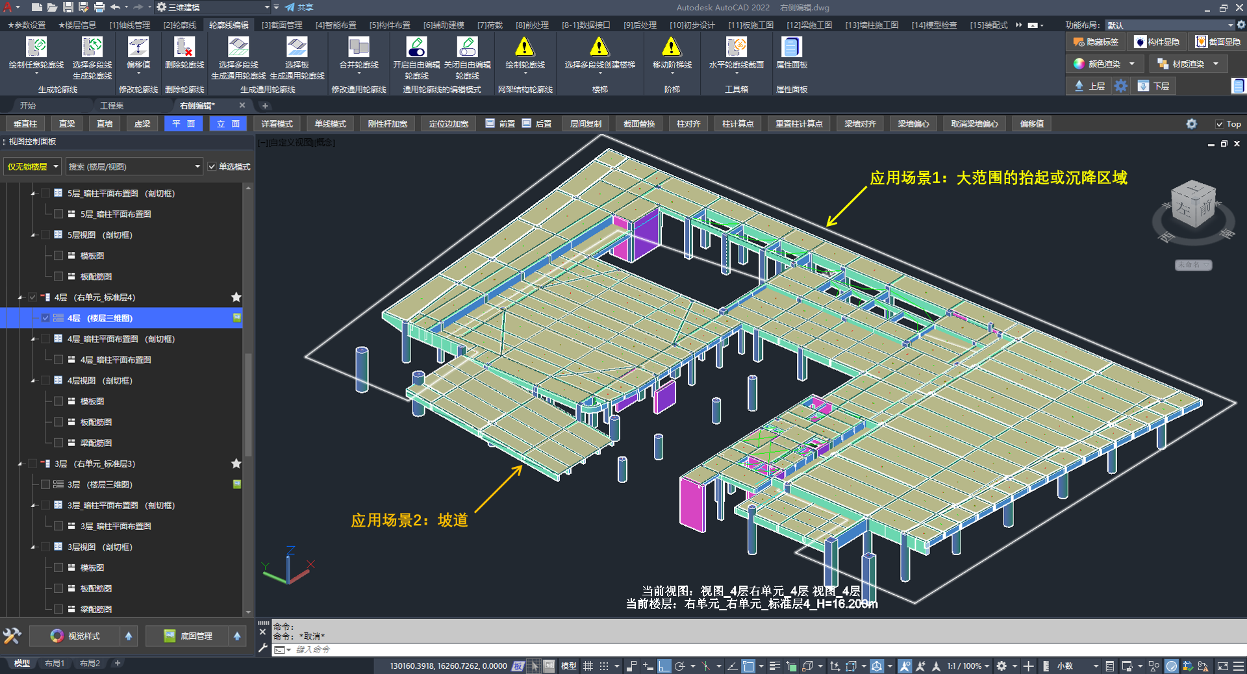
Task: Click the 水平轮廓线截面 tool icon
Action: point(736,48)
